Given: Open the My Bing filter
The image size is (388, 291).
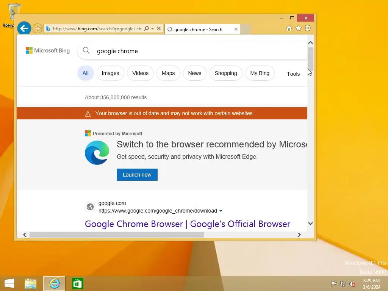Looking at the screenshot, I should coord(260,73).
